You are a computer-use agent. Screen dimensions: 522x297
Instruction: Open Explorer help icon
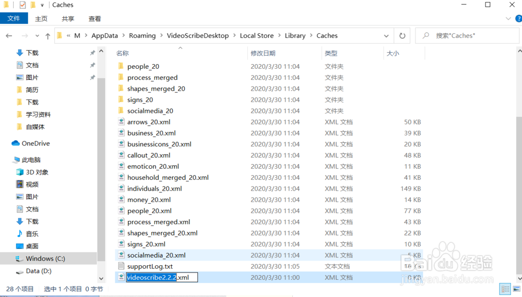[x=519, y=19]
